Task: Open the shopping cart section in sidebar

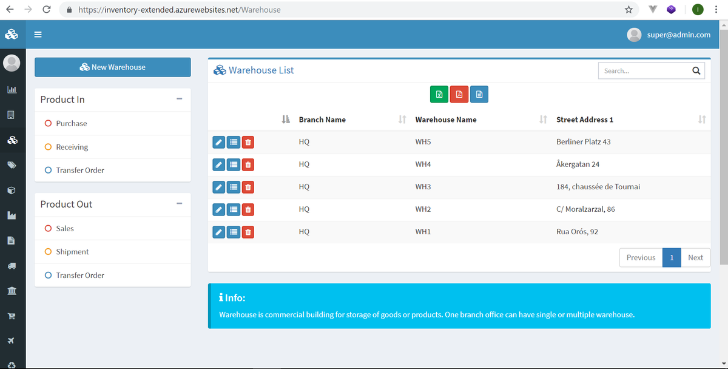Action: [12, 316]
